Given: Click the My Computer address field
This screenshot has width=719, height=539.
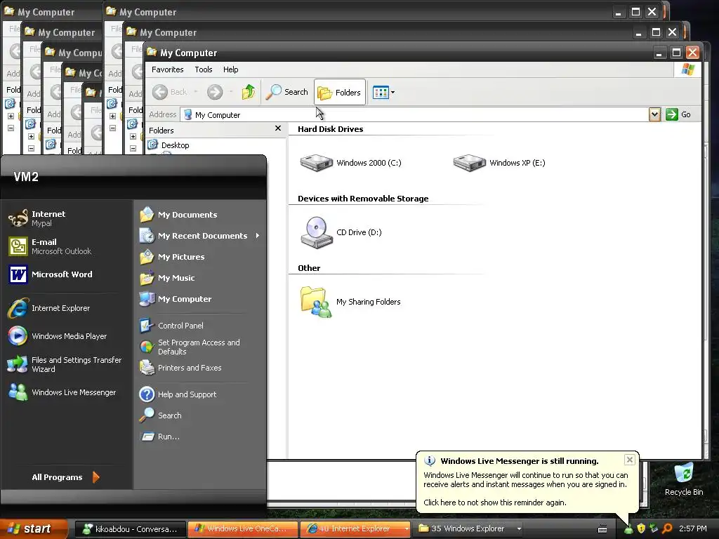Looking at the screenshot, I should point(415,114).
